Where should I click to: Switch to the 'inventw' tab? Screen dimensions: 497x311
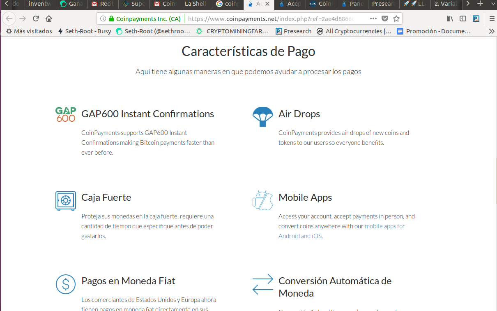click(x=40, y=4)
